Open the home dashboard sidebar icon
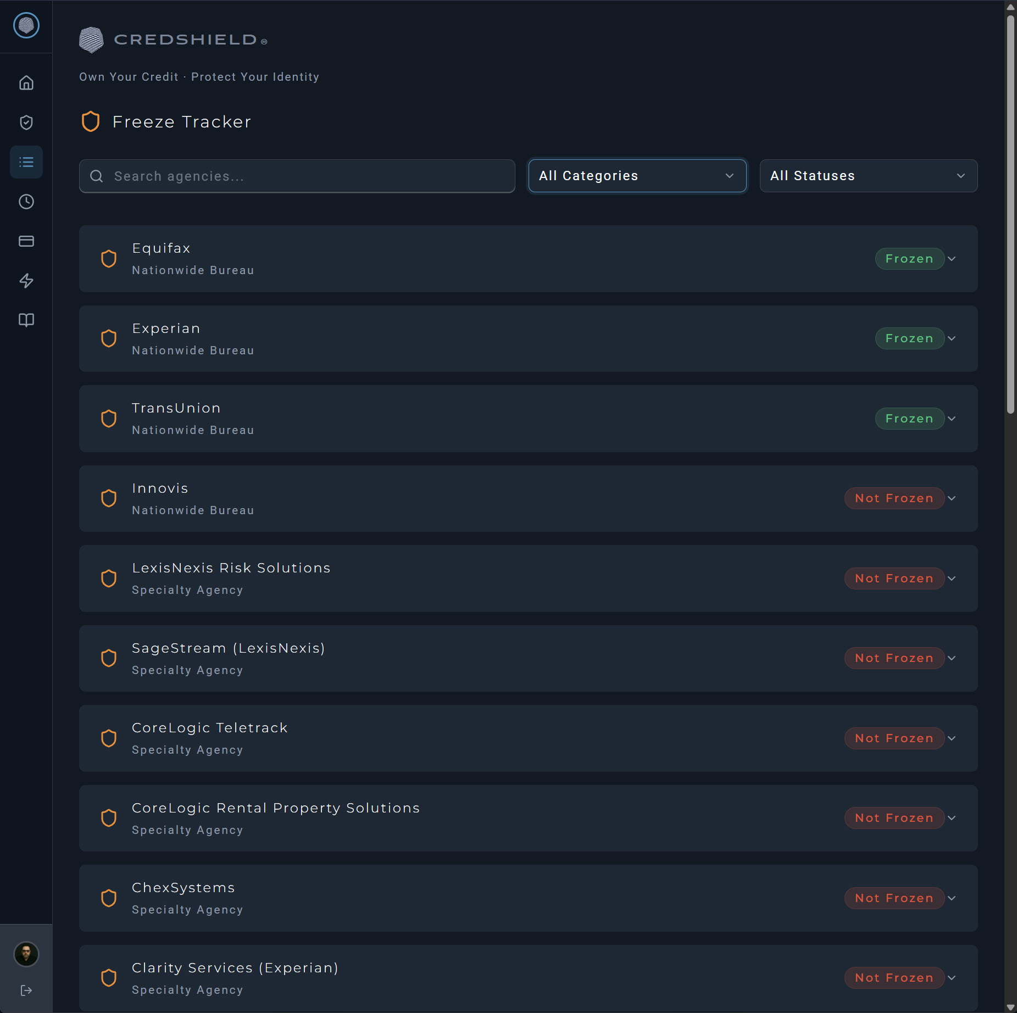 26,83
